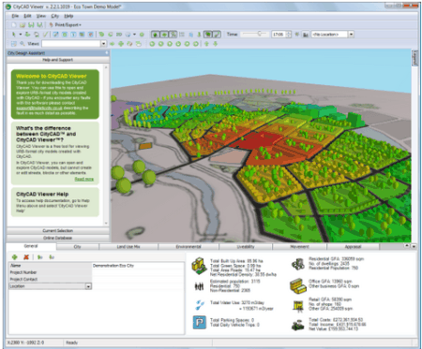Image resolution: width=422 pixels, height=349 pixels.
Task: Toggle the buildings icon beside location box
Action: pyautogui.click(x=306, y=35)
